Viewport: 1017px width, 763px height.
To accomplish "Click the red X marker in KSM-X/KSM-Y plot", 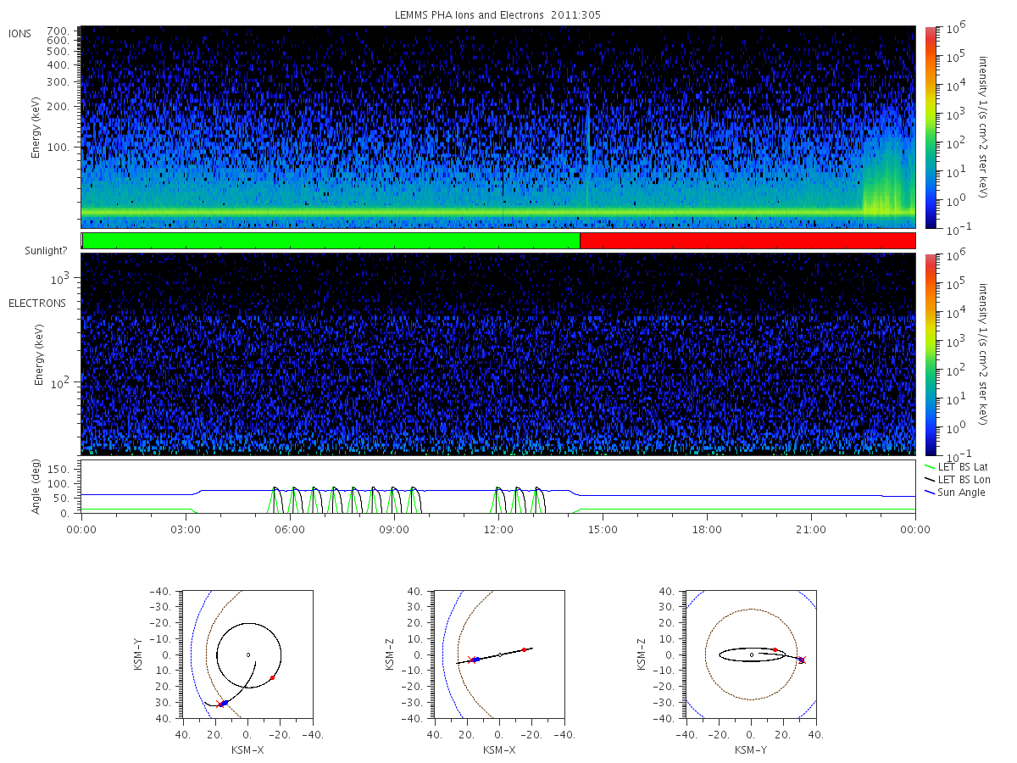I will pos(220,705).
